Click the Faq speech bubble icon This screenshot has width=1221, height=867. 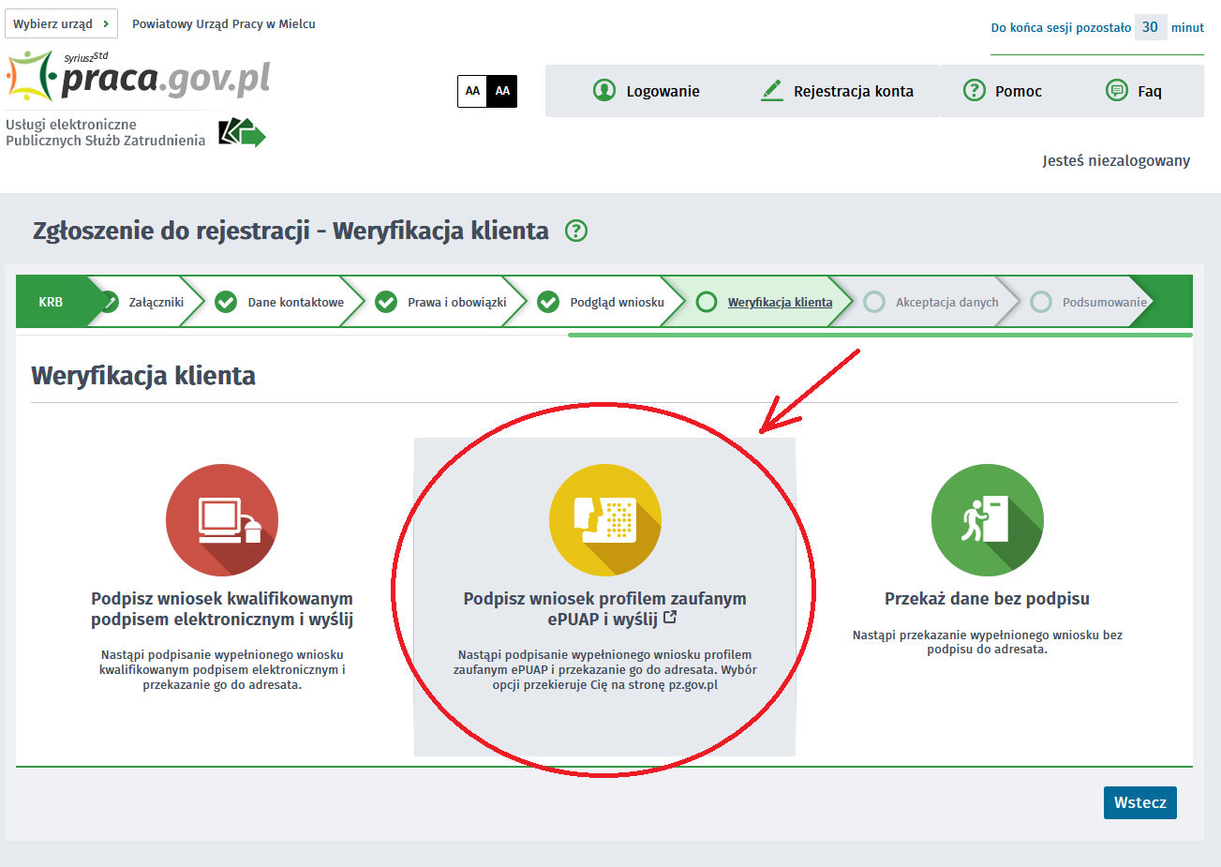click(1116, 91)
